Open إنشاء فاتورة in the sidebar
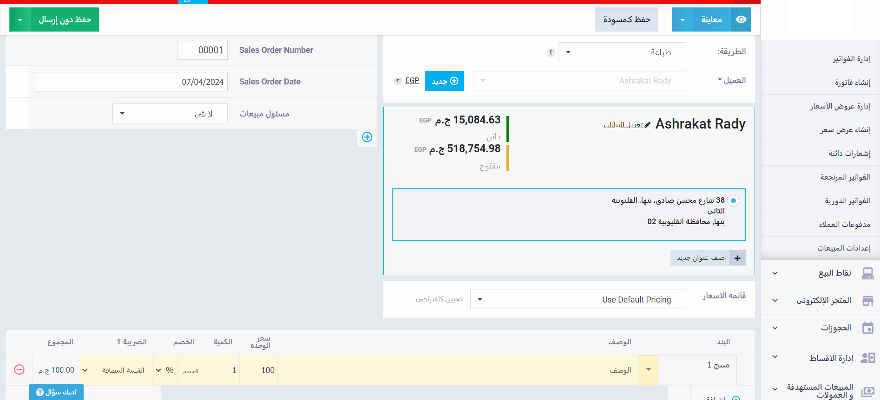The height and width of the screenshot is (400, 880). coord(852,83)
